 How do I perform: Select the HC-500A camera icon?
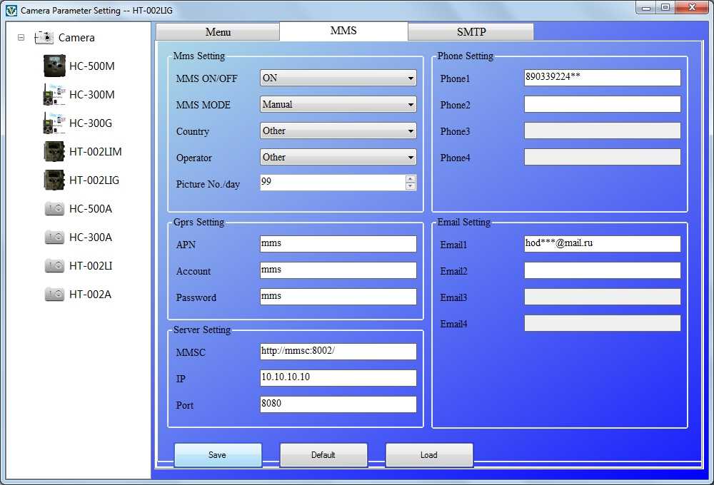click(x=54, y=209)
